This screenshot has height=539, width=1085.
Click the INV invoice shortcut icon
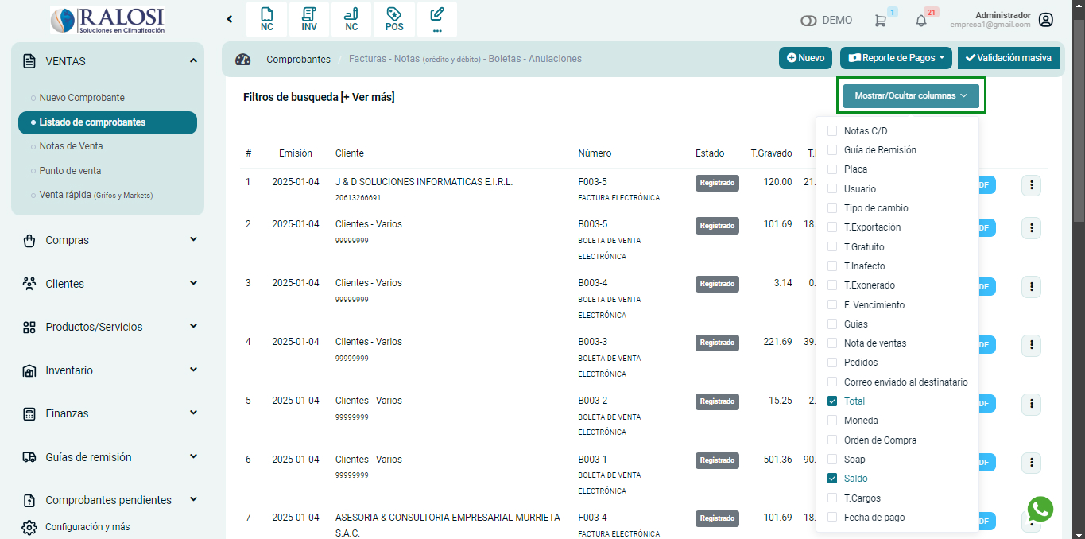pyautogui.click(x=308, y=19)
